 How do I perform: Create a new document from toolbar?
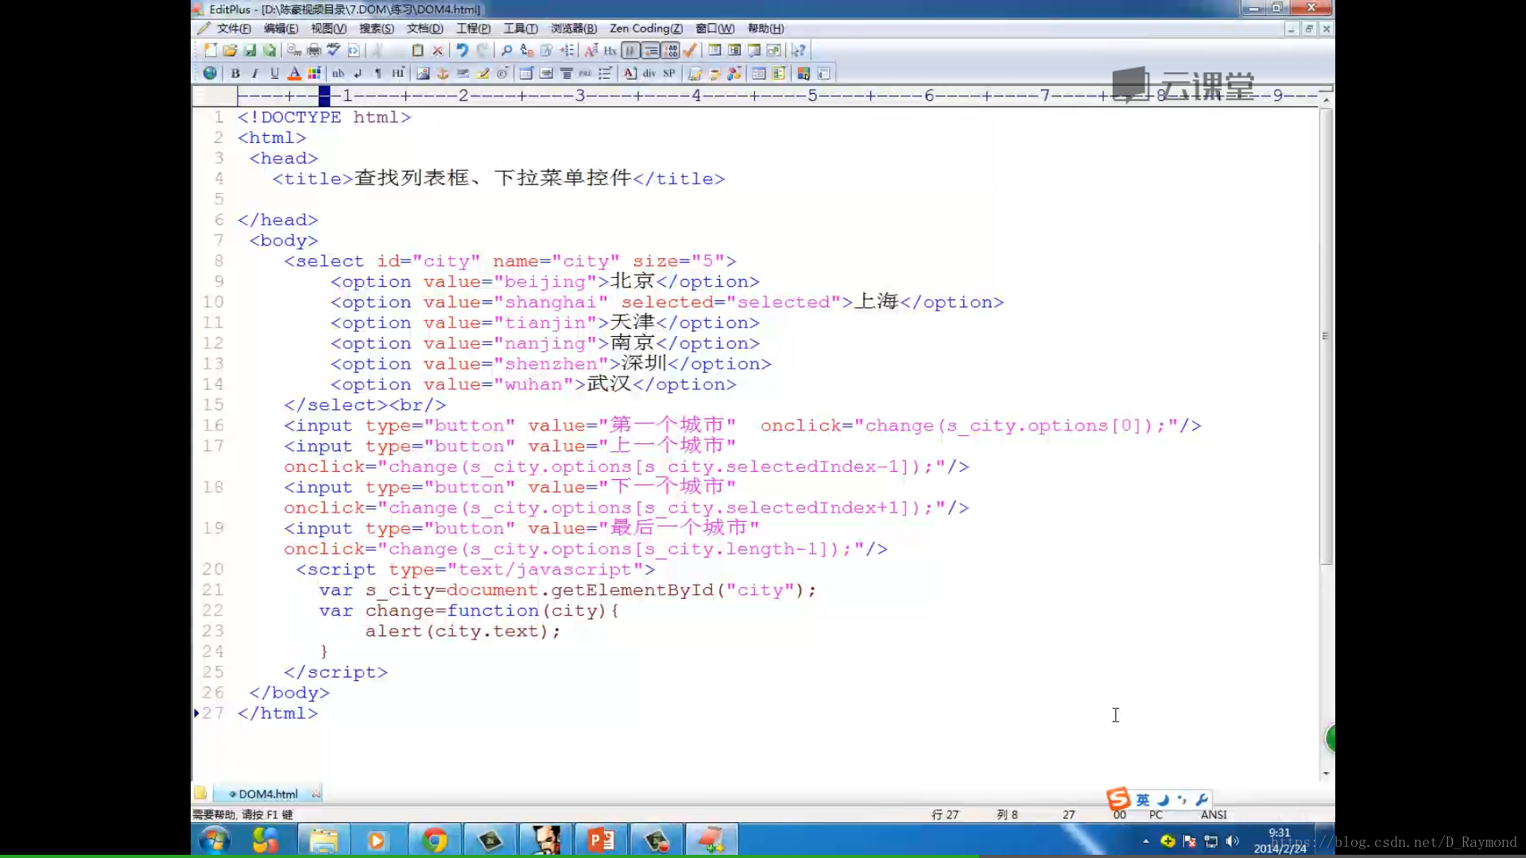tap(211, 50)
